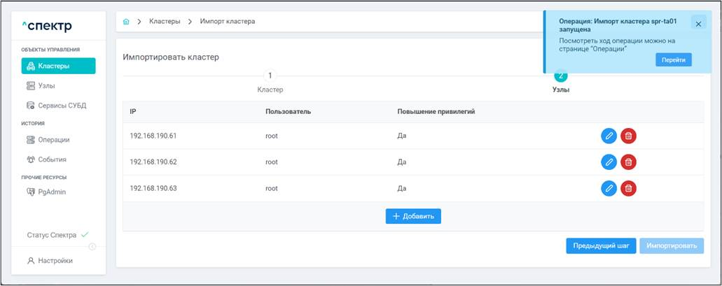
Task: Open Кластеры in the sidebar
Action: 58,66
